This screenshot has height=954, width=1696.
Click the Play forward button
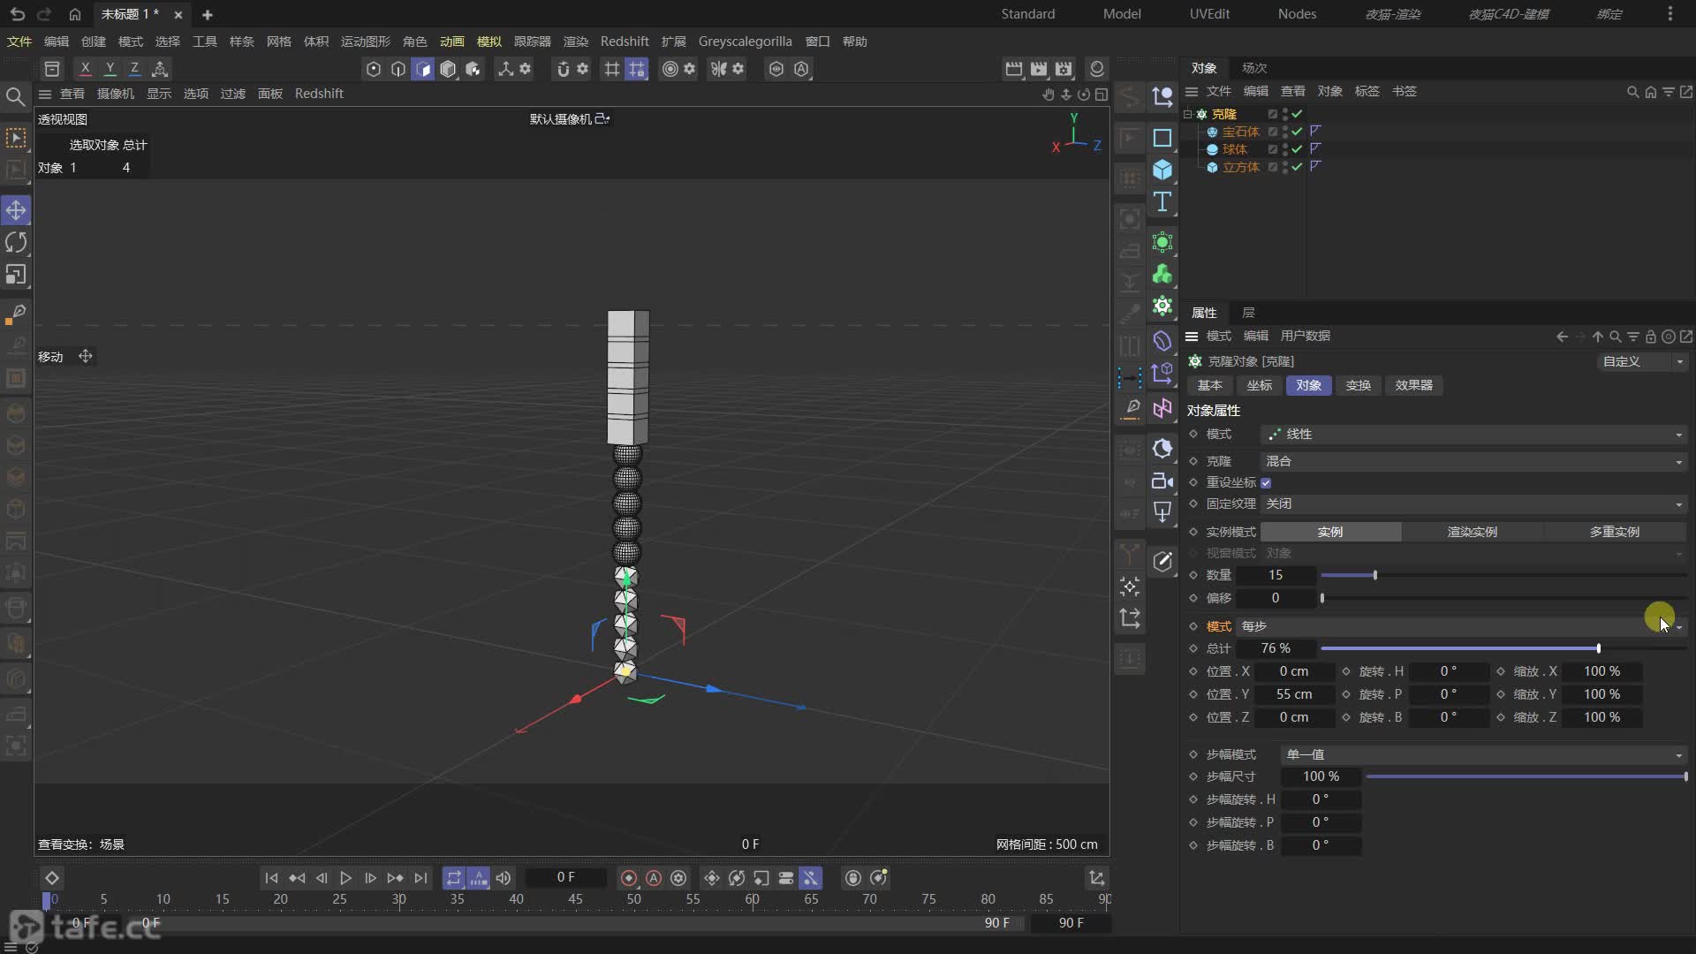(345, 878)
